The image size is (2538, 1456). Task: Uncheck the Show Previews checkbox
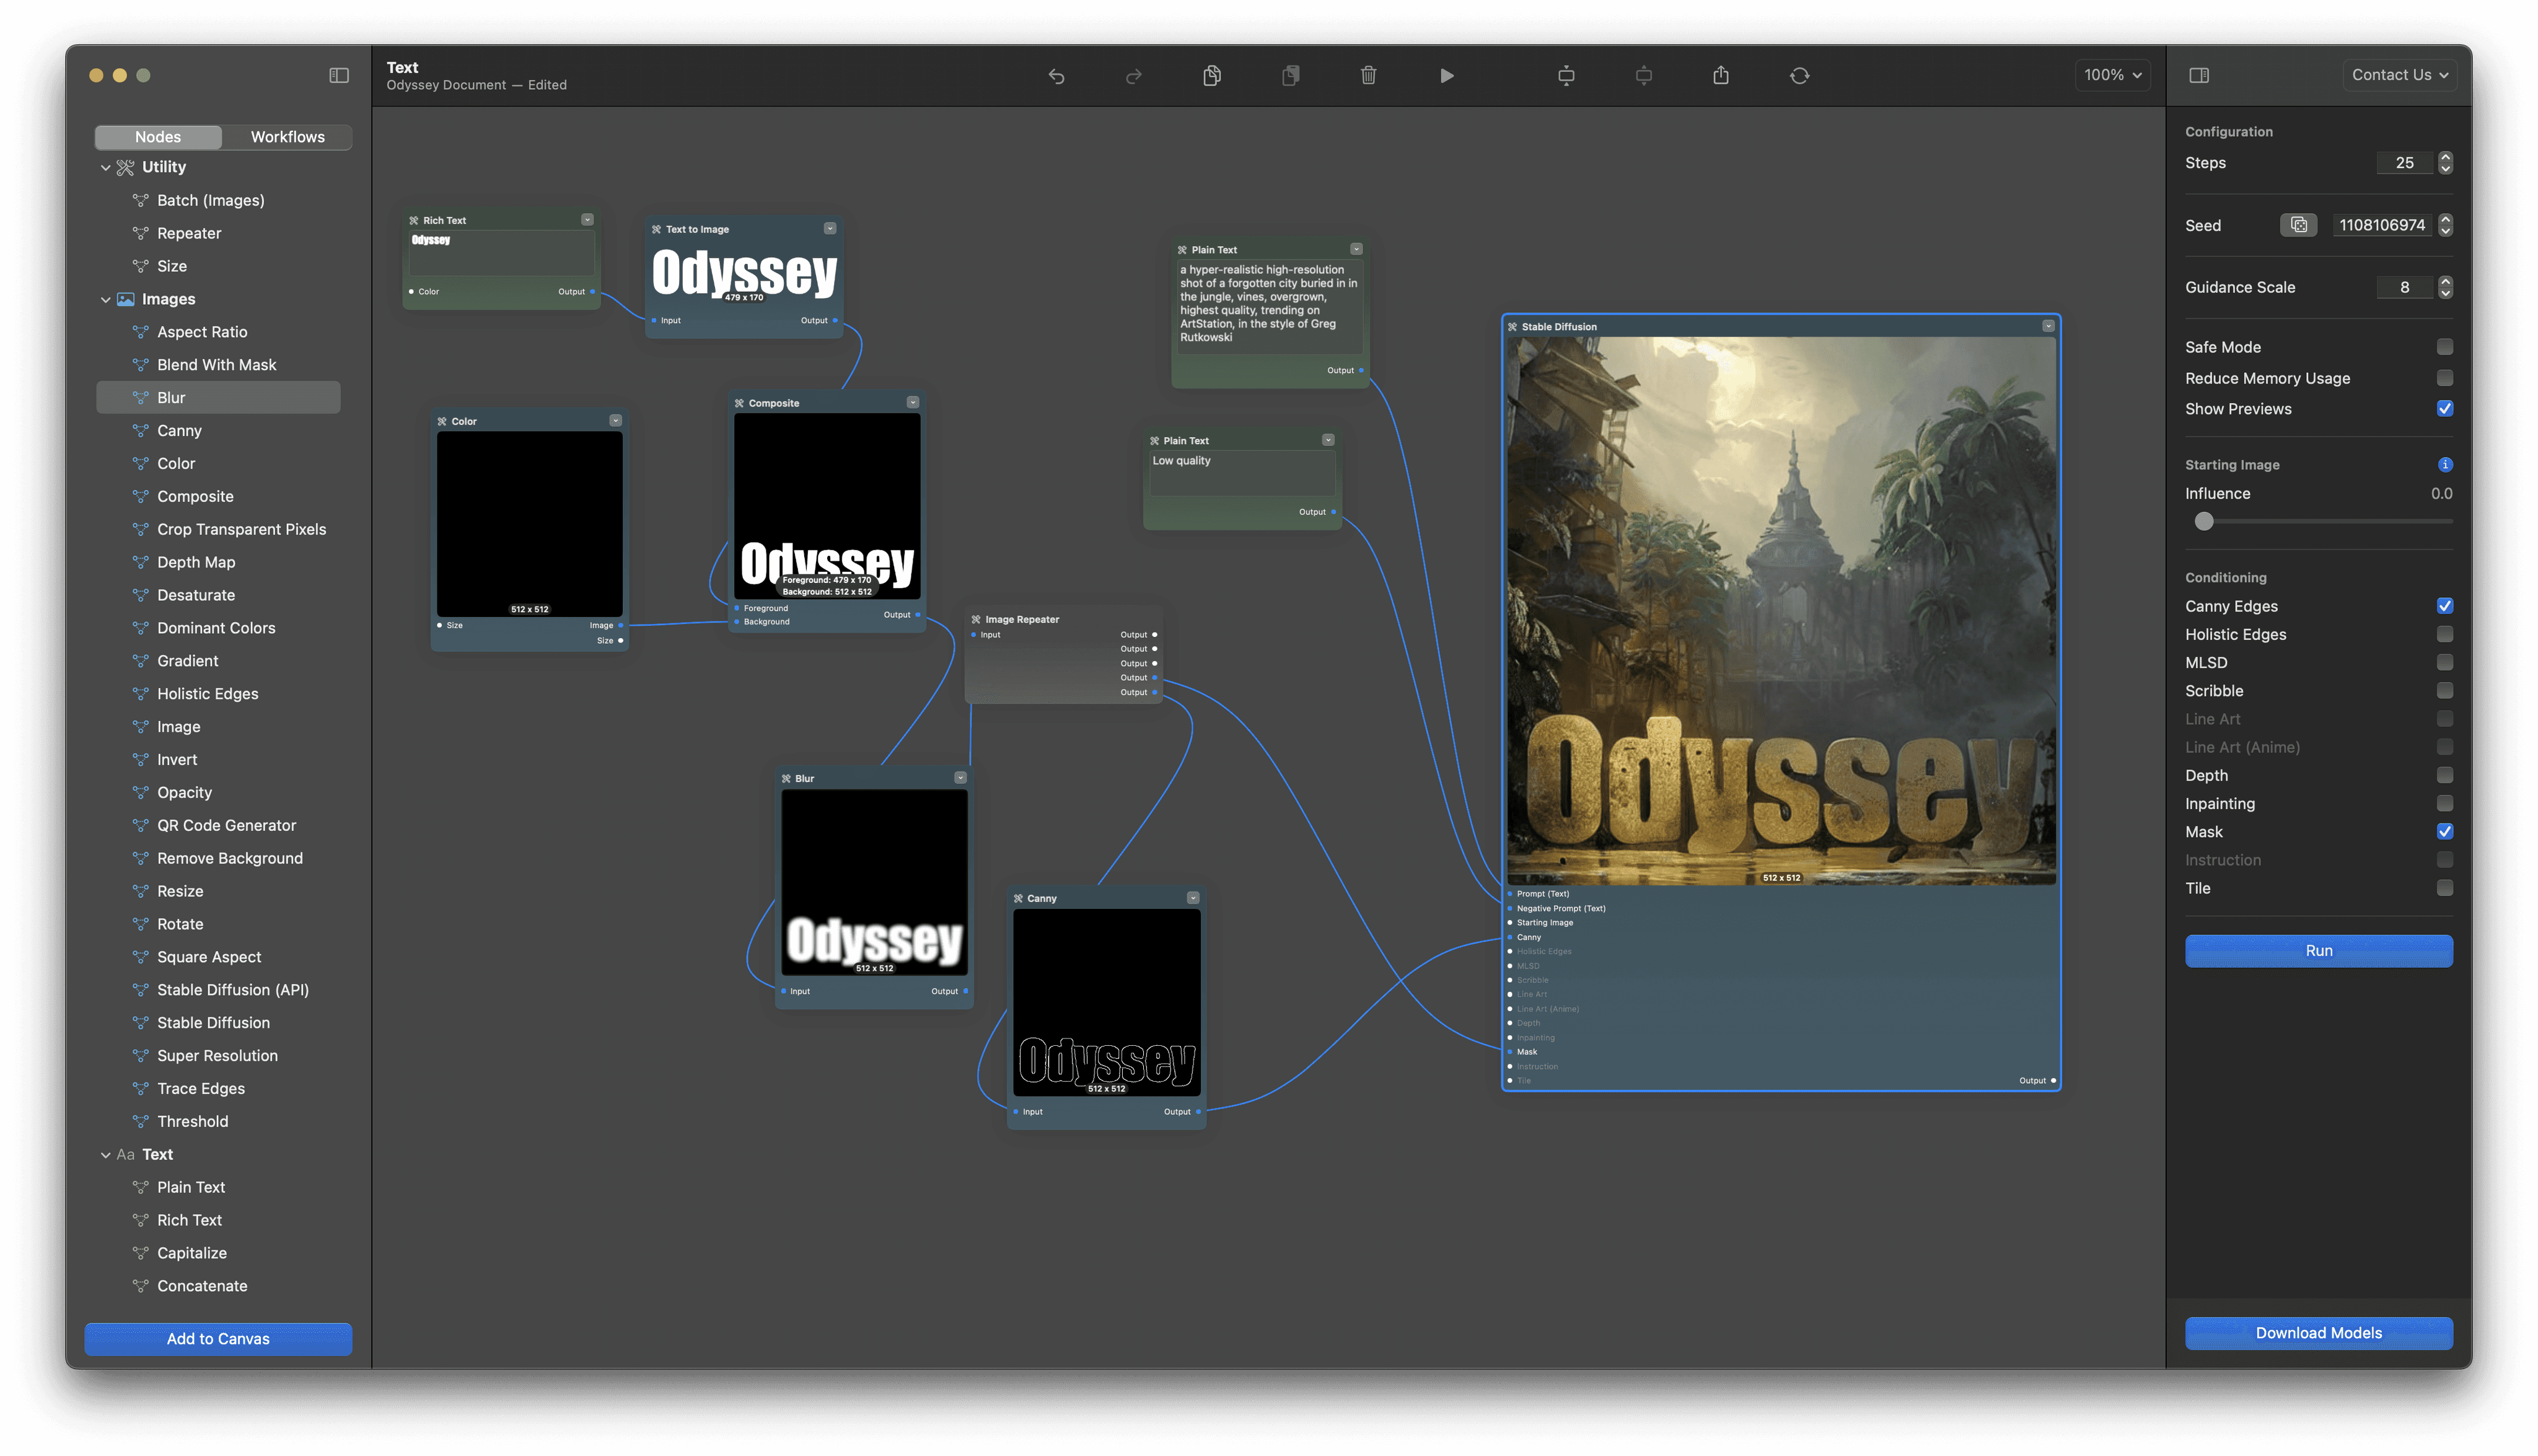tap(2444, 409)
